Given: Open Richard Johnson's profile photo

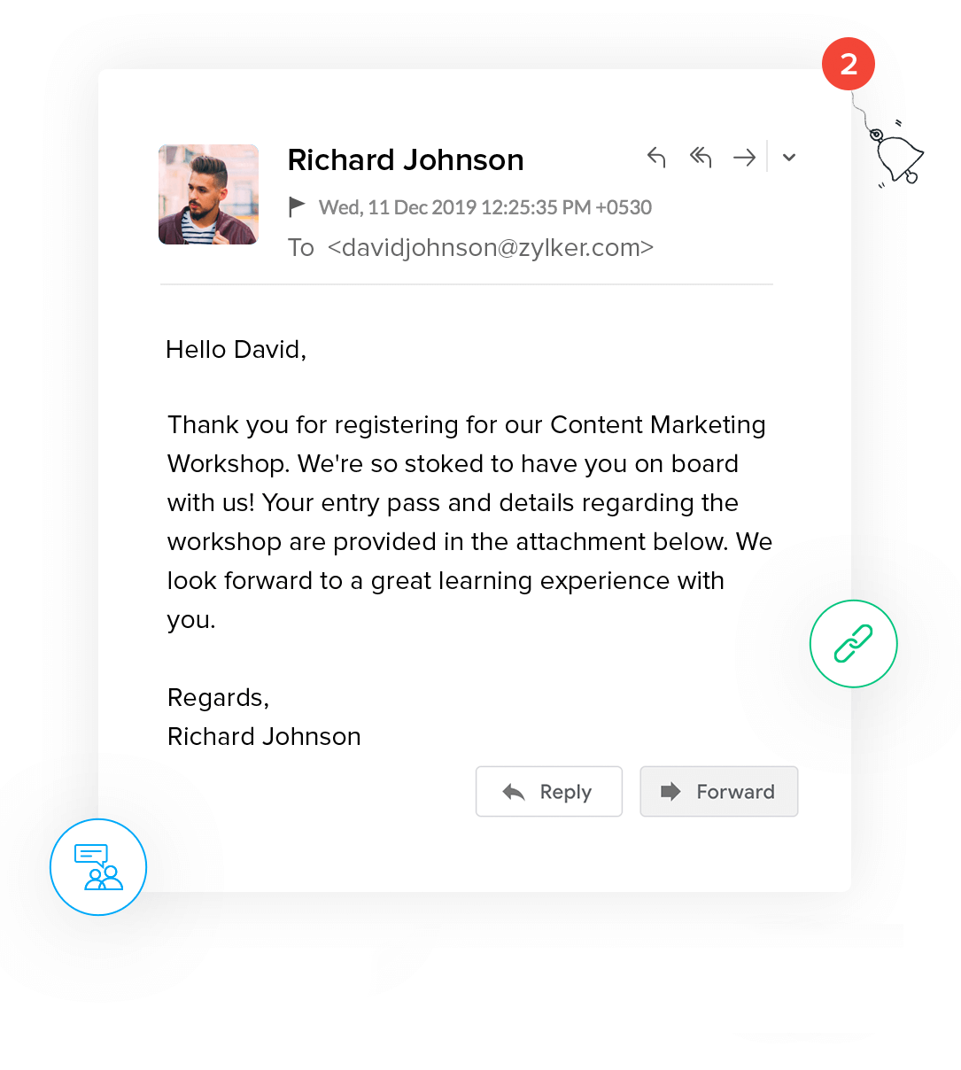Looking at the screenshot, I should [x=209, y=195].
